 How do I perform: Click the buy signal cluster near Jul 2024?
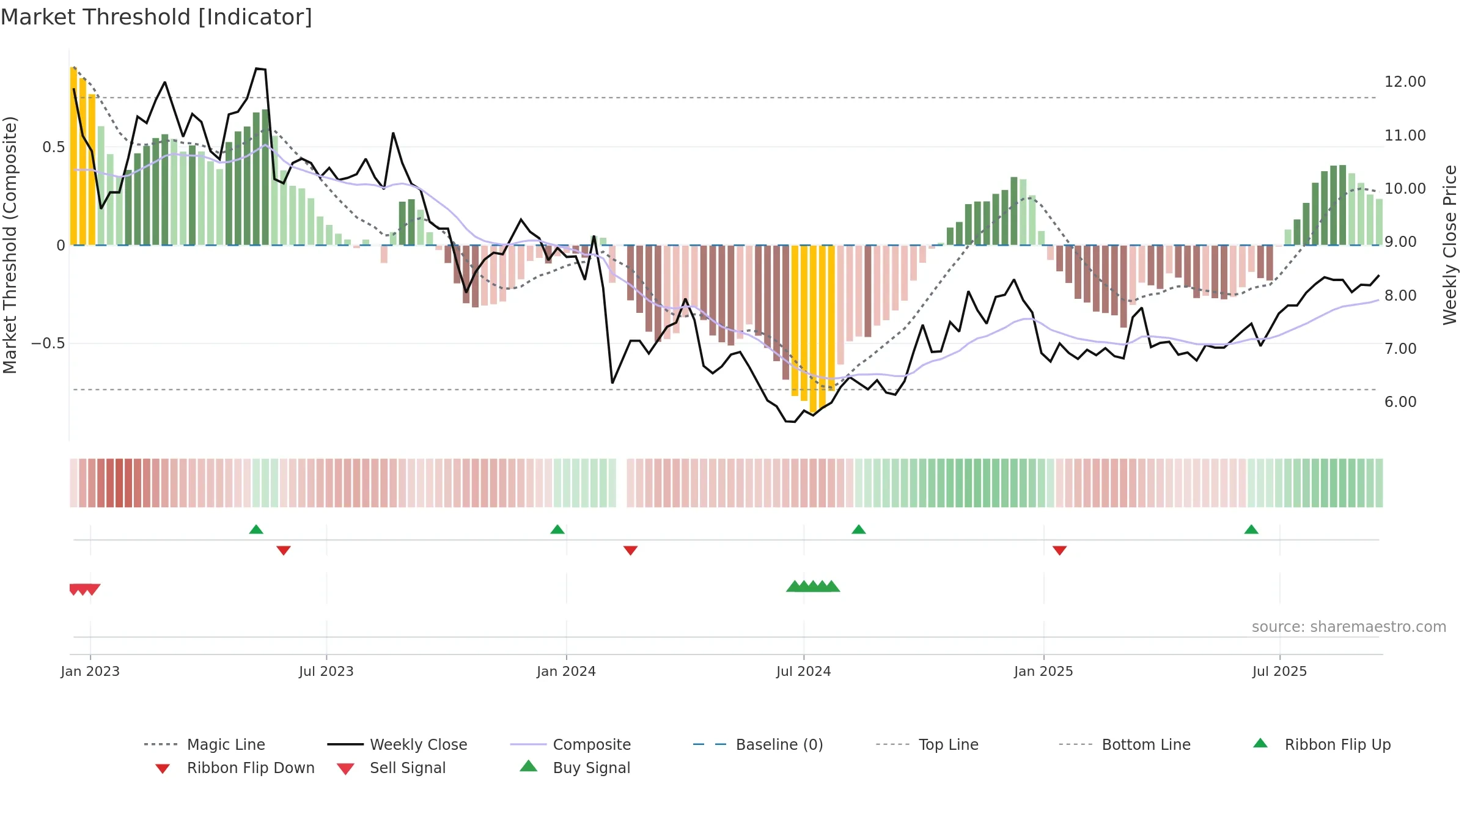[813, 586]
